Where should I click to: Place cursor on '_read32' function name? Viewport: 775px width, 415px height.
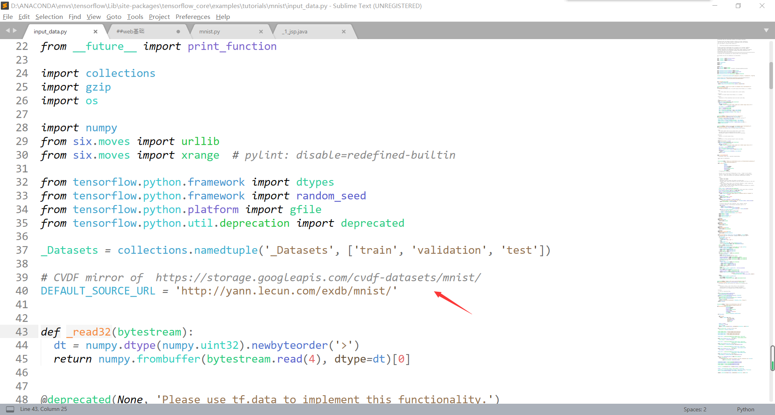[88, 332]
